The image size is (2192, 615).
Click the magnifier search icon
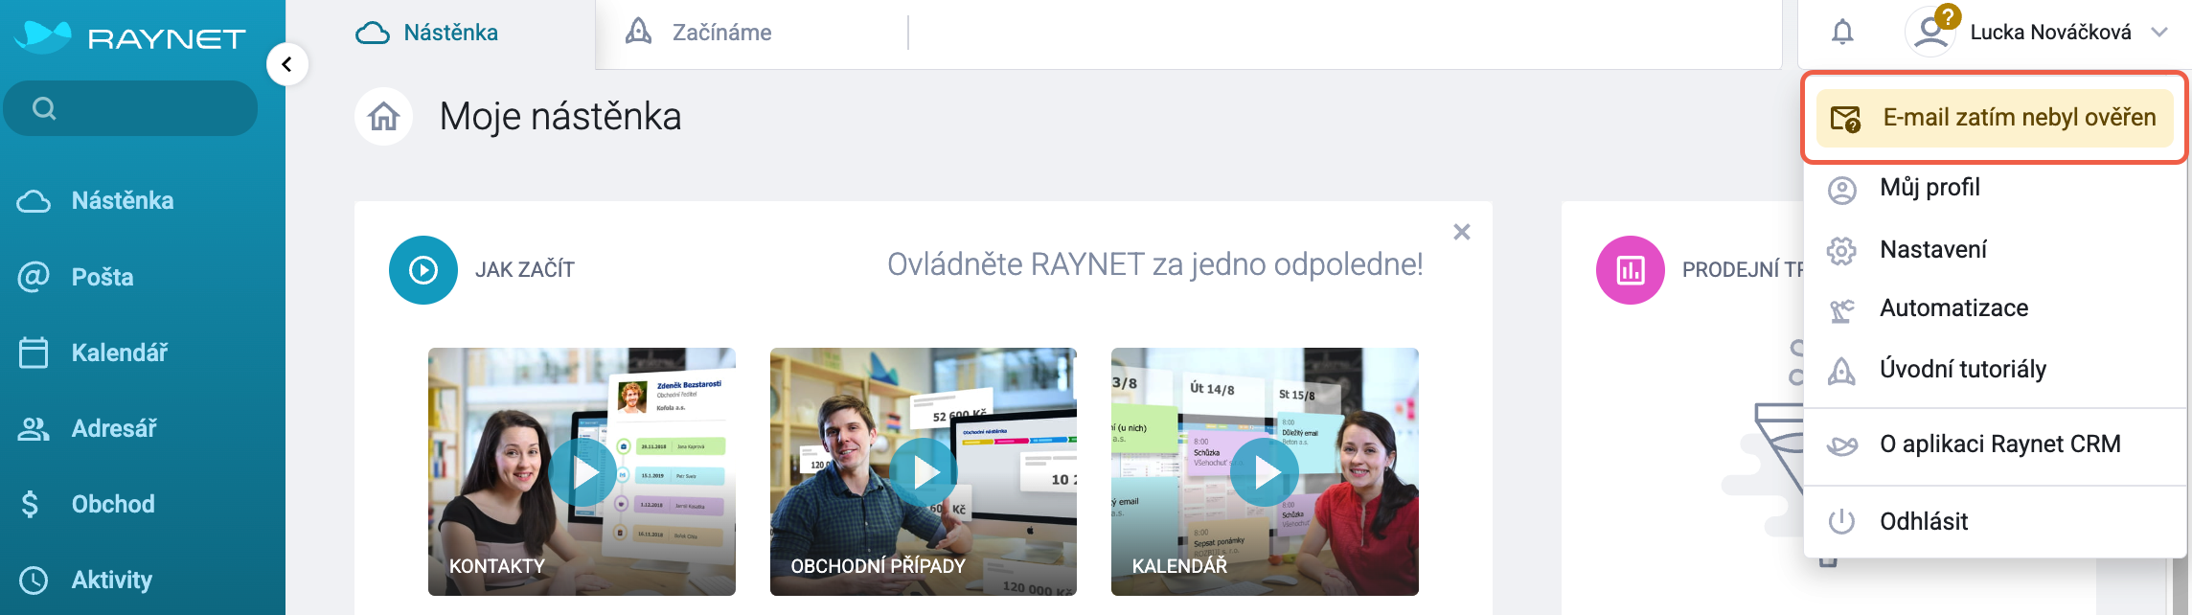pos(44,108)
